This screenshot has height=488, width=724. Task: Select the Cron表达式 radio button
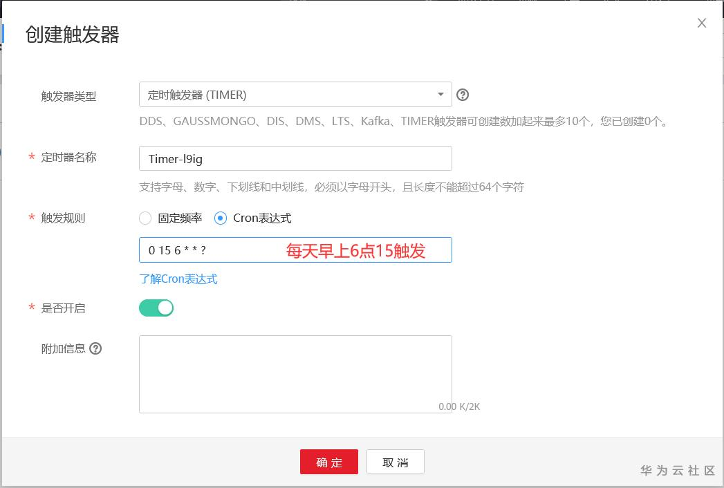coord(220,218)
